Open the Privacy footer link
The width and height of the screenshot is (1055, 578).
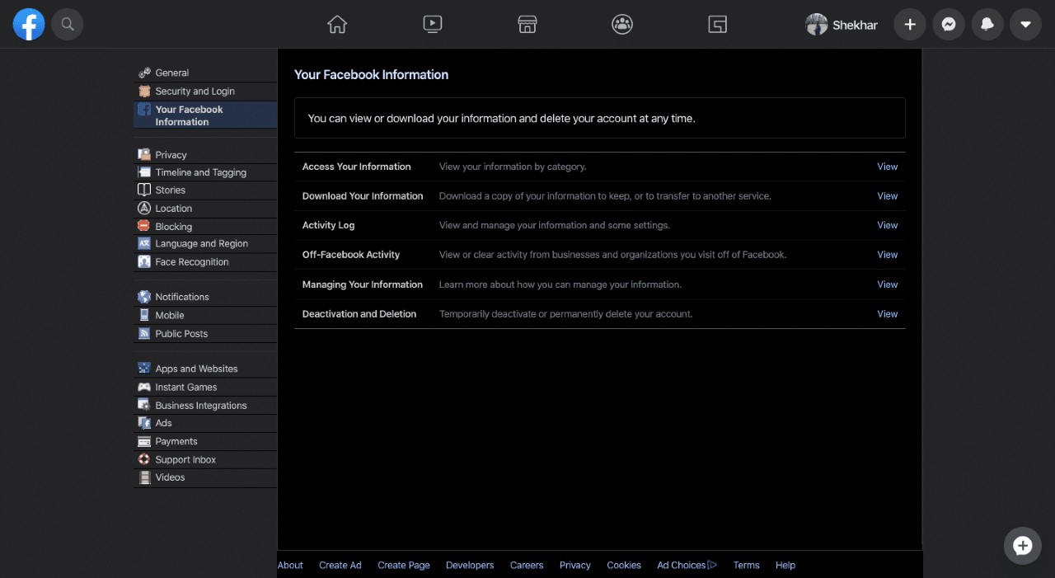[575, 565]
